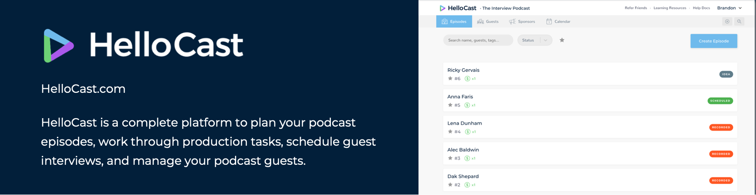The width and height of the screenshot is (756, 195).
Task: Click the IDEA status badge
Action: (x=726, y=74)
